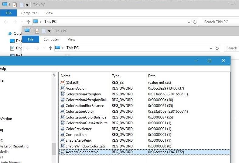Click EnableWindowColorizati... DWORD icon
This screenshot has width=239, height=163.
point(63,146)
